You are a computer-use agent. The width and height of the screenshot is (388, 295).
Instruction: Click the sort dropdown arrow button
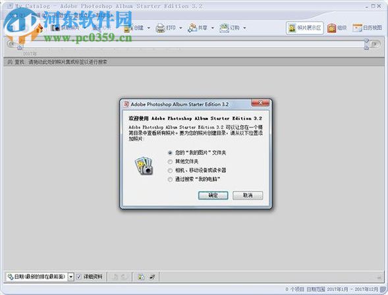(70, 277)
